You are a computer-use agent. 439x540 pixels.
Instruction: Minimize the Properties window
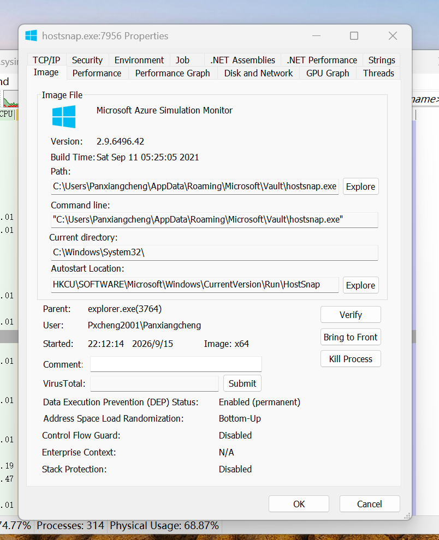pos(317,36)
